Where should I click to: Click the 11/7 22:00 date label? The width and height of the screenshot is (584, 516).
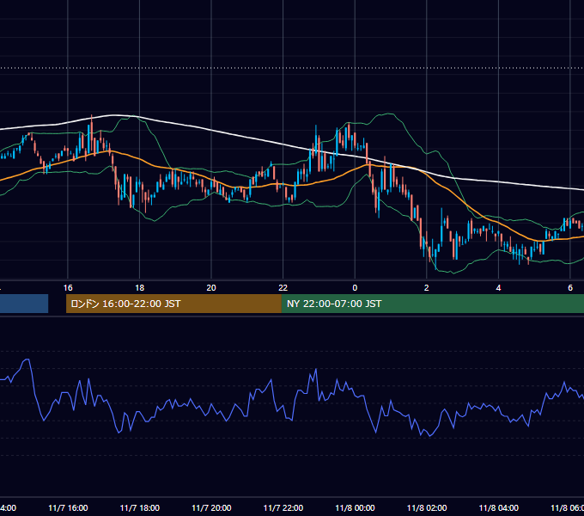[x=283, y=508]
